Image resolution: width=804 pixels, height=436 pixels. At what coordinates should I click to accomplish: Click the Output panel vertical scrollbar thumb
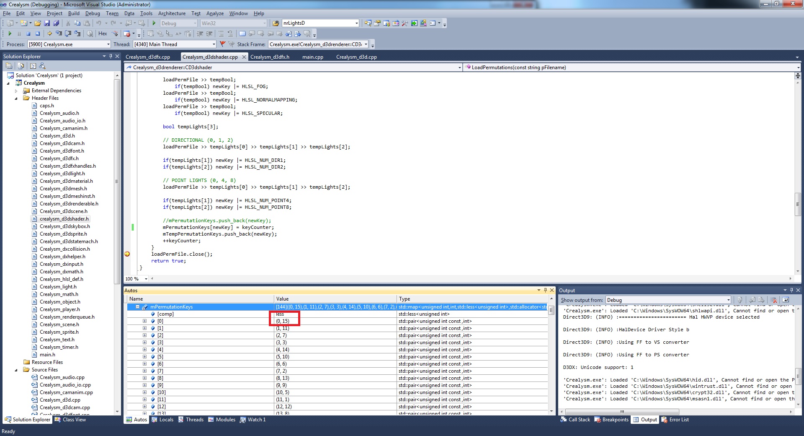[798, 376]
